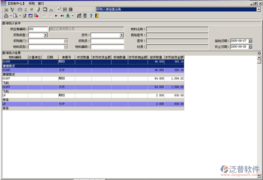Click the exit door icon
The height and width of the screenshot is (180, 263).
(96, 15)
